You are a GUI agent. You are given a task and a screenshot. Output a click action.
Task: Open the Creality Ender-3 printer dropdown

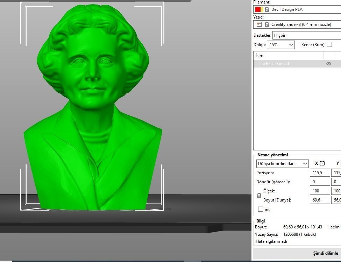[297, 24]
